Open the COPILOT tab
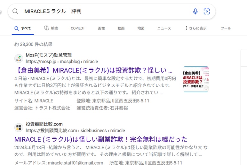The image size is (247, 165). pos(78,28)
